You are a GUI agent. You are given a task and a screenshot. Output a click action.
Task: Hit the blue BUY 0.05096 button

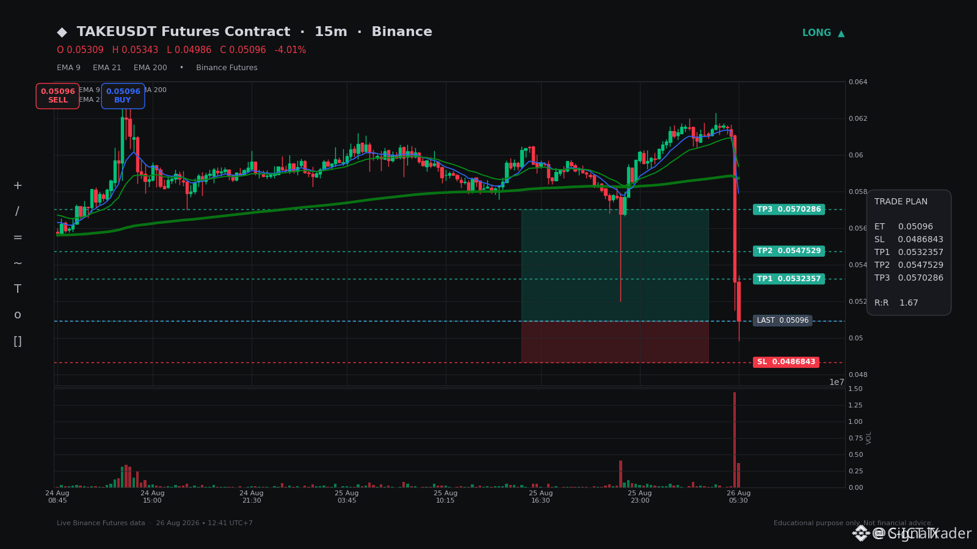123,96
